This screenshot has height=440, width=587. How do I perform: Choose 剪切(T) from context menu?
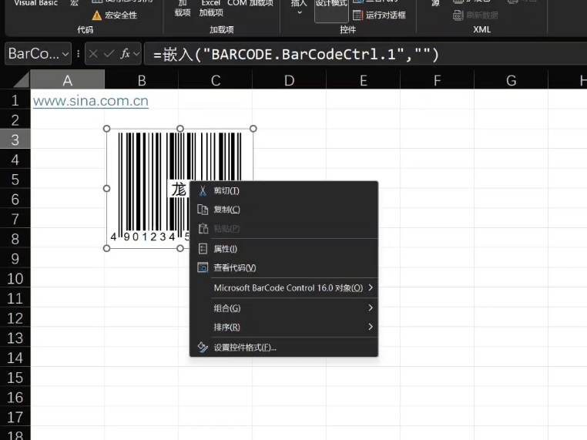(x=283, y=190)
